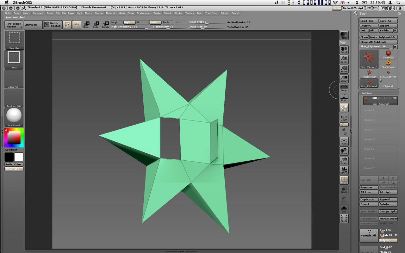Click the BPR render icon
The image size is (405, 253).
(344, 36)
